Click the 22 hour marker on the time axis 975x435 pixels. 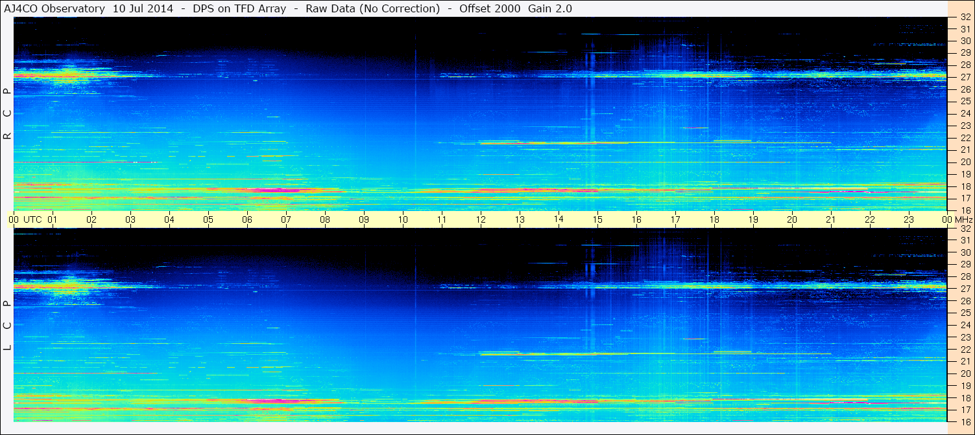(870, 219)
